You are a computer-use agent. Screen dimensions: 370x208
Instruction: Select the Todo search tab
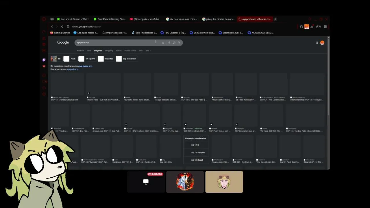coord(89,51)
